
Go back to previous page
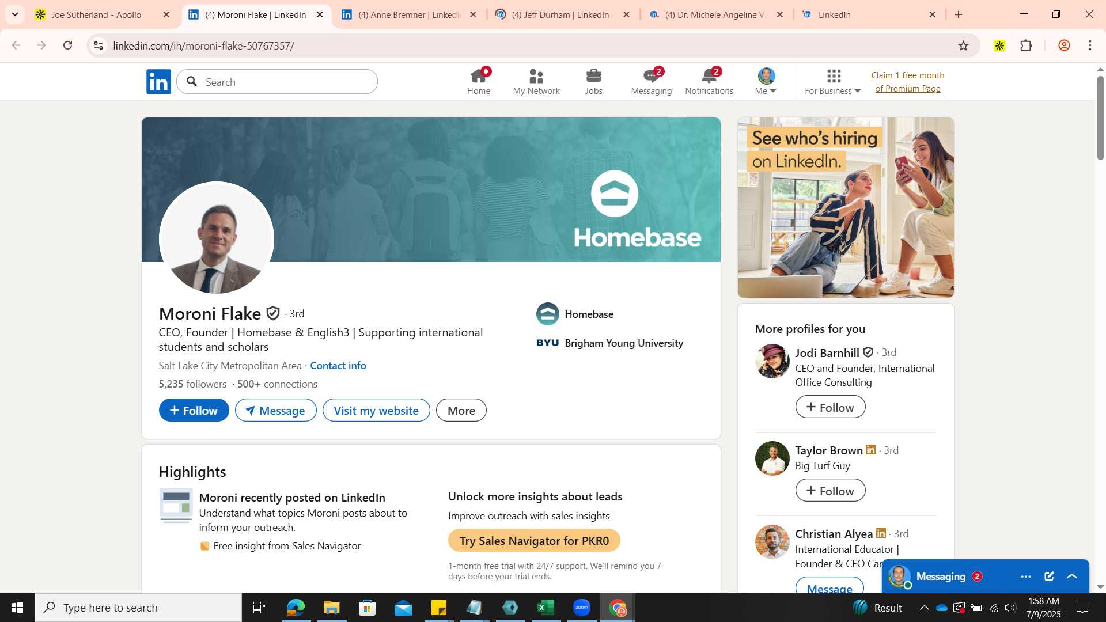tap(16, 45)
